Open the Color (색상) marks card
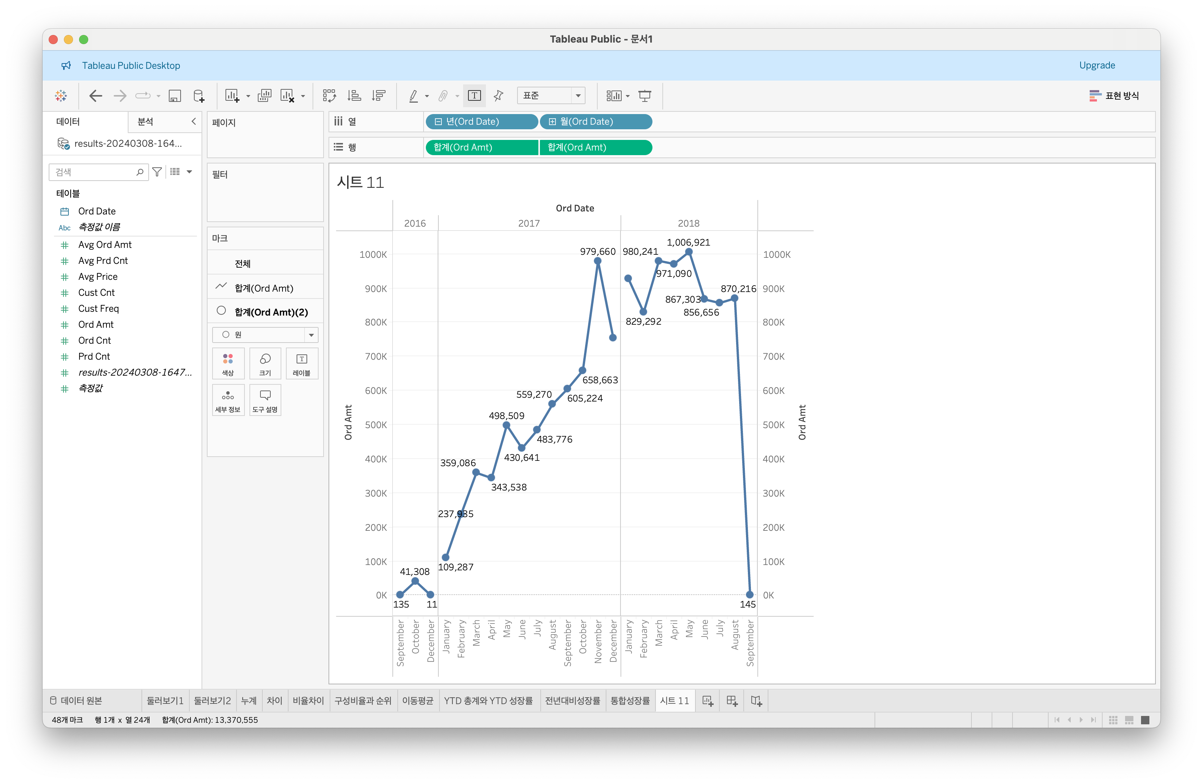This screenshot has width=1203, height=784. click(x=228, y=363)
